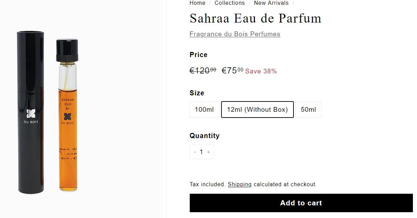The image size is (417, 218).
Task: Decrease quantity with the minus icon
Action: click(195, 152)
